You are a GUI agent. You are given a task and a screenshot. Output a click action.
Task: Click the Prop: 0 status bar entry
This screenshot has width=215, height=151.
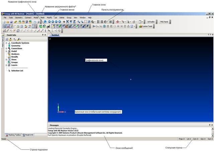click(x=182, y=139)
